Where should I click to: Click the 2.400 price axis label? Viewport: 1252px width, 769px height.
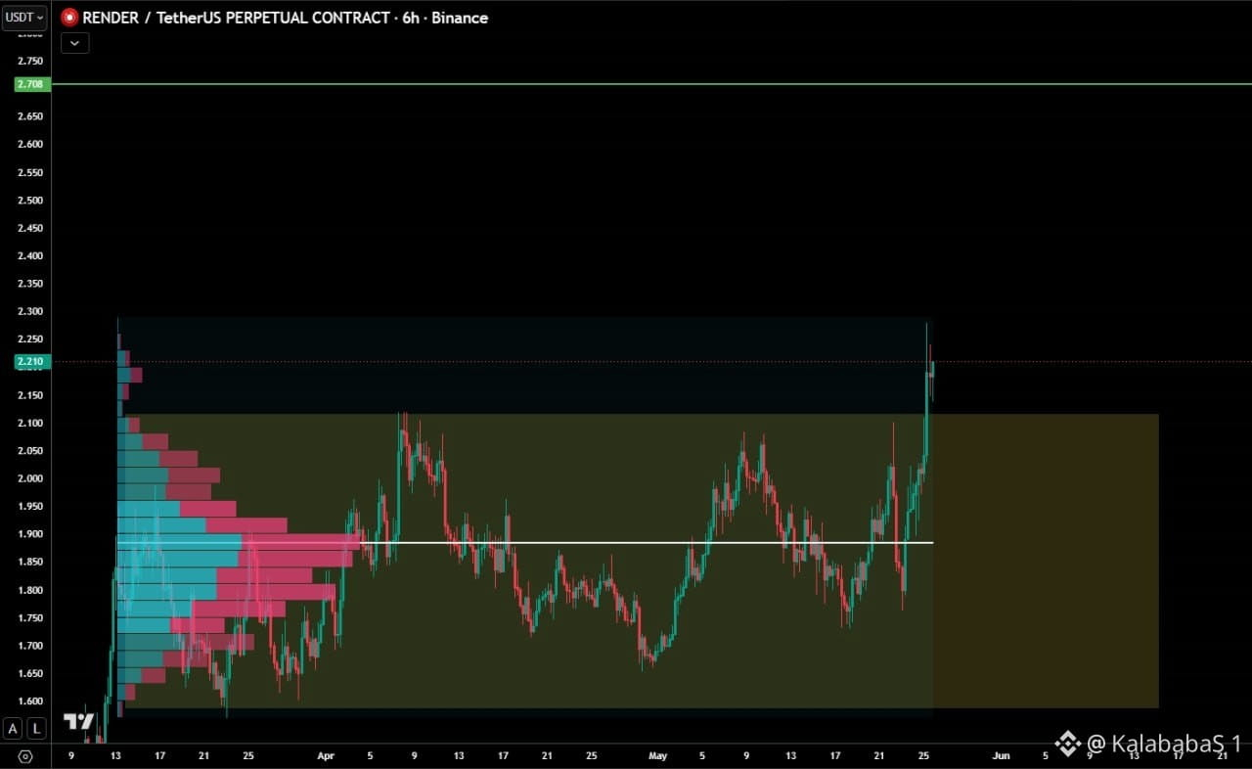pyautogui.click(x=30, y=255)
